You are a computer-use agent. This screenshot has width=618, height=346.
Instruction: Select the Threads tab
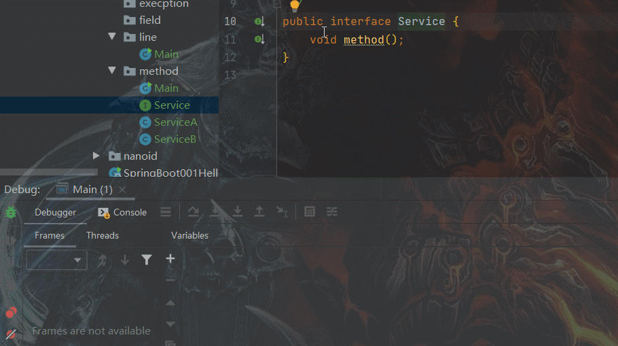coord(103,235)
